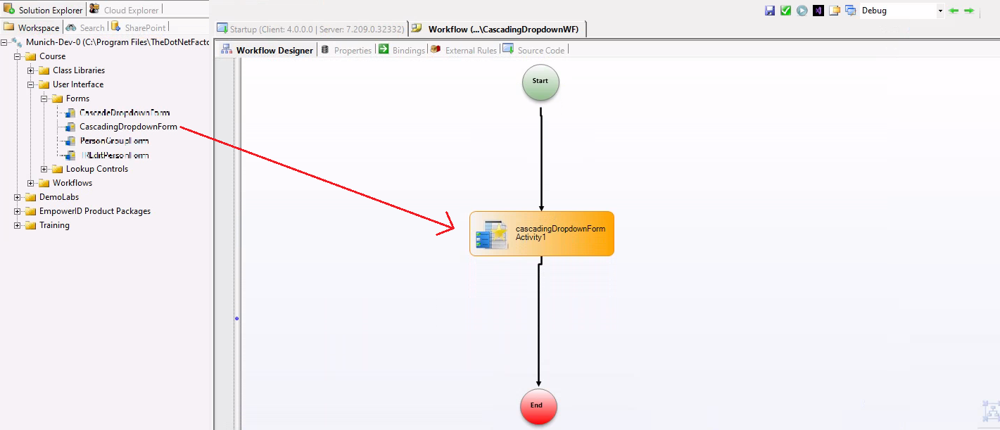Open in Visual Studio using purple icon
The height and width of the screenshot is (430, 1000).
(x=818, y=11)
